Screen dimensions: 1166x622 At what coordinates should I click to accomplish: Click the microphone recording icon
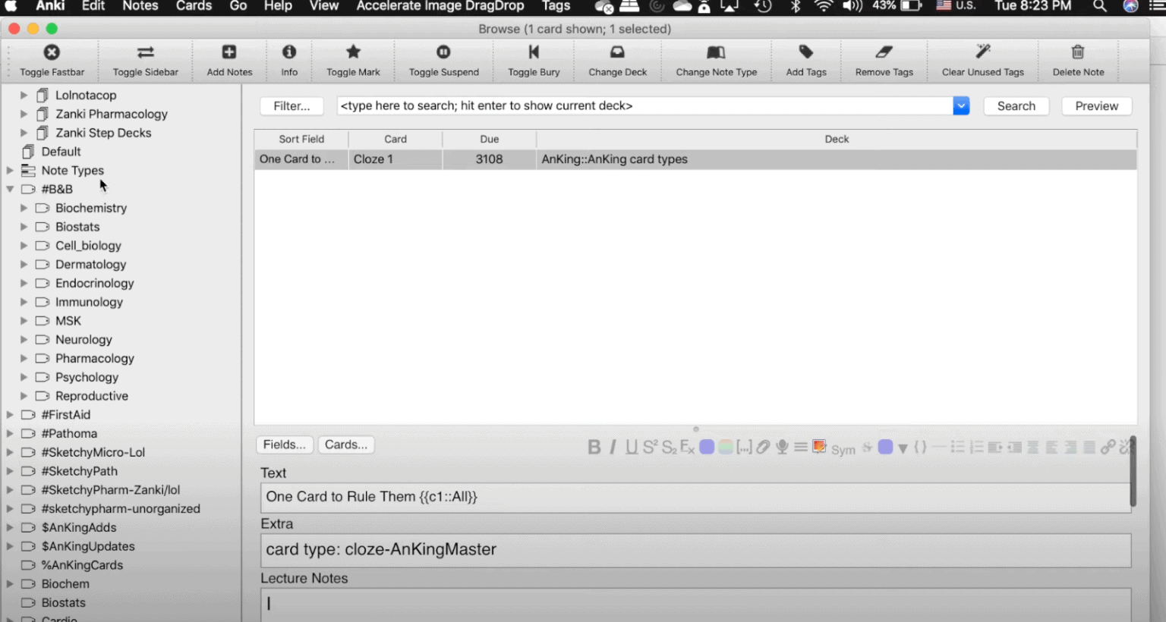(x=782, y=447)
